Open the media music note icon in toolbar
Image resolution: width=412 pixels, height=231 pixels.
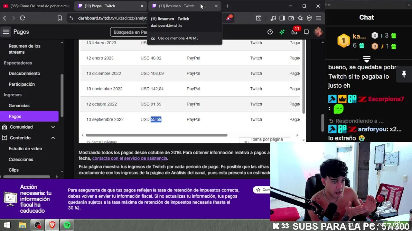(273, 18)
